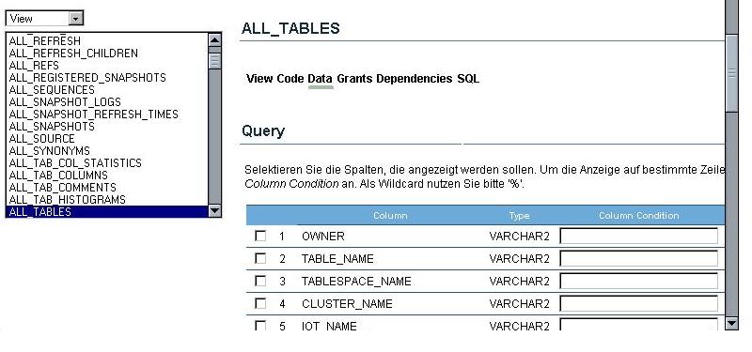Open the Dependencies tab
752x352 pixels.
pos(414,79)
